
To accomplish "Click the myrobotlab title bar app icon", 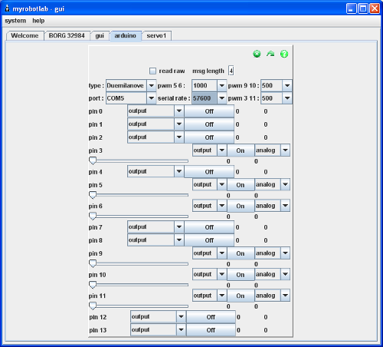I will point(8,8).
